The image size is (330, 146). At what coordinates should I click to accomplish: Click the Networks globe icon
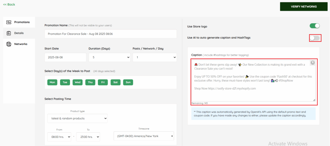9,44
